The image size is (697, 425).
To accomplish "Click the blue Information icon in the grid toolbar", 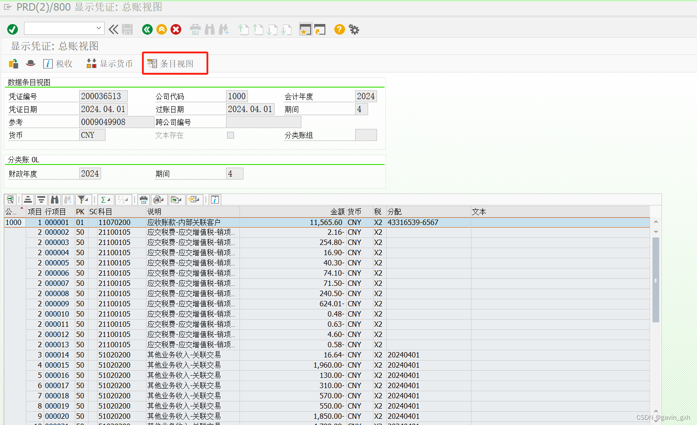I will coord(215,200).
